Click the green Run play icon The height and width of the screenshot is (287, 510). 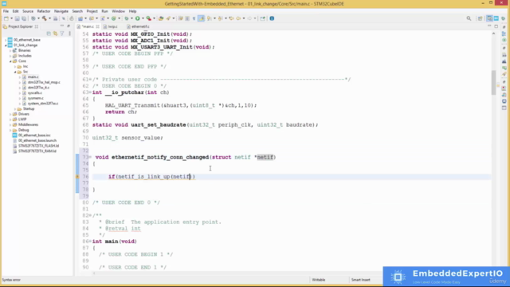click(138, 18)
